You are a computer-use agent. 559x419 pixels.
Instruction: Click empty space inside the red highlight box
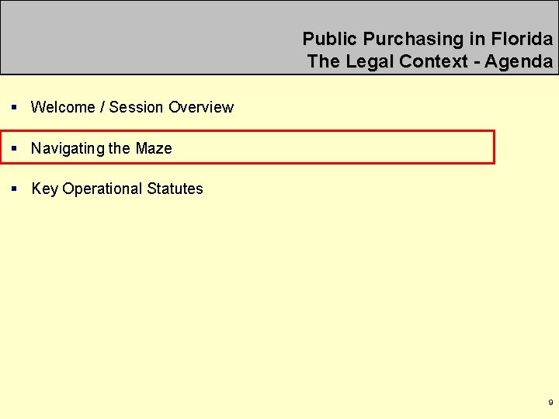(x=332, y=147)
